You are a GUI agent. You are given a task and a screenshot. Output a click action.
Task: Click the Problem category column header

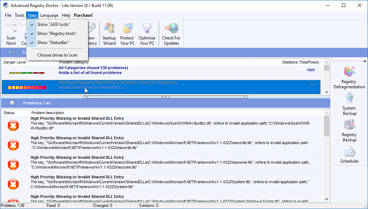(157, 62)
